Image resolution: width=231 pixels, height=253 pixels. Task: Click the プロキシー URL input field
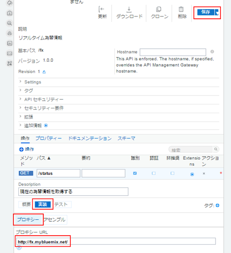(115, 241)
